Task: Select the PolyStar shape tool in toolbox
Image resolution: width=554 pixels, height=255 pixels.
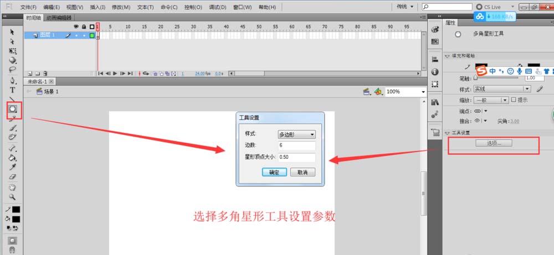Action: pyautogui.click(x=13, y=110)
